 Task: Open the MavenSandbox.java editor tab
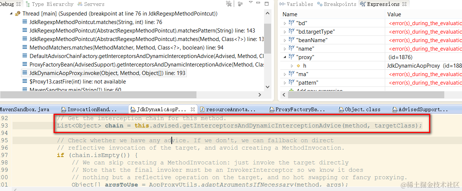[24, 109]
